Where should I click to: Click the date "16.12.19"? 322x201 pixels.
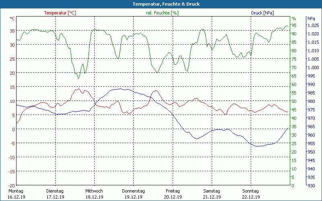tap(17, 197)
